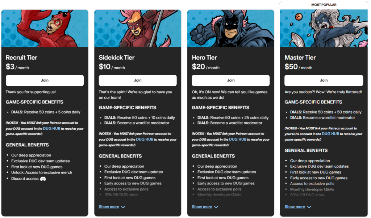Open DUG HUB link in Master Tier note

tap(330, 134)
